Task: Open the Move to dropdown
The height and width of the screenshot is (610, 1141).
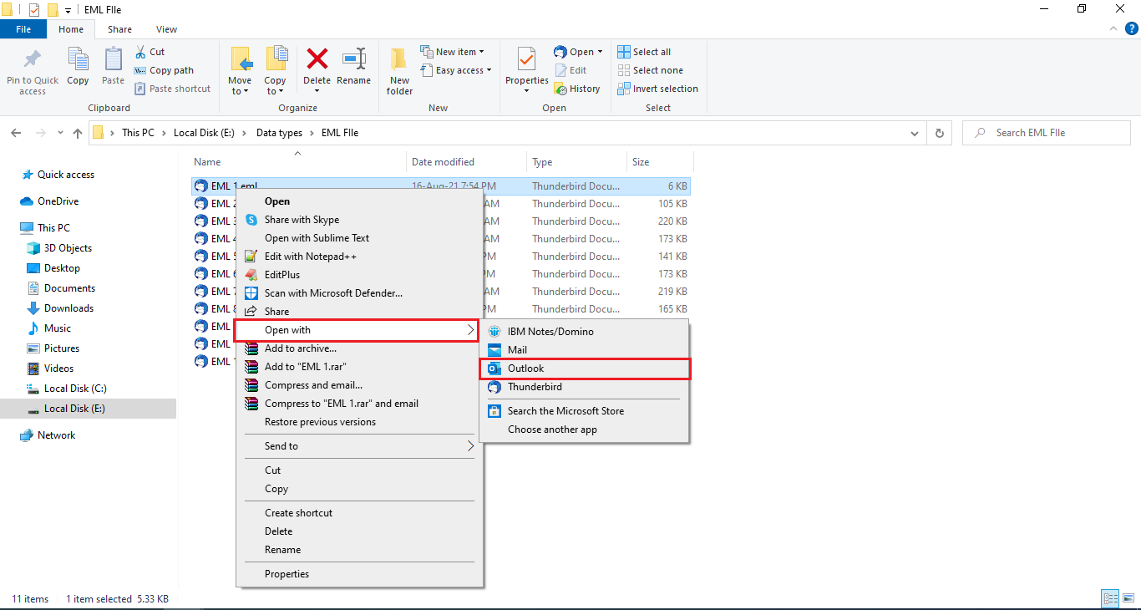Action: point(240,86)
